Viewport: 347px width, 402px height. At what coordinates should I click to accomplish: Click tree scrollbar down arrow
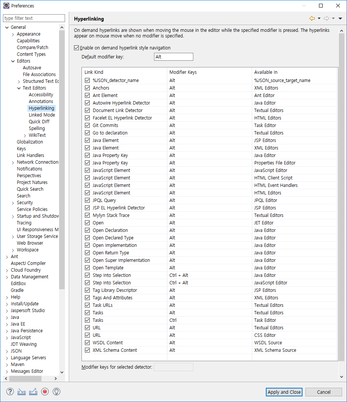(x=62, y=372)
